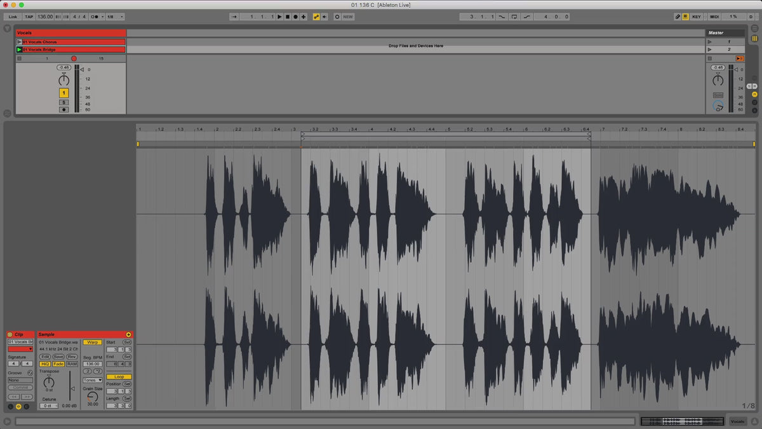
Task: Switch on MIDI map mode
Action: (714, 17)
